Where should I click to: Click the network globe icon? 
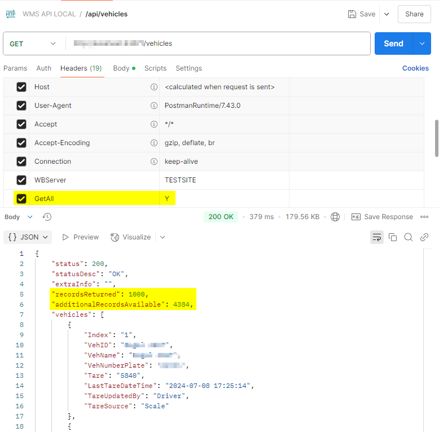pyautogui.click(x=335, y=217)
